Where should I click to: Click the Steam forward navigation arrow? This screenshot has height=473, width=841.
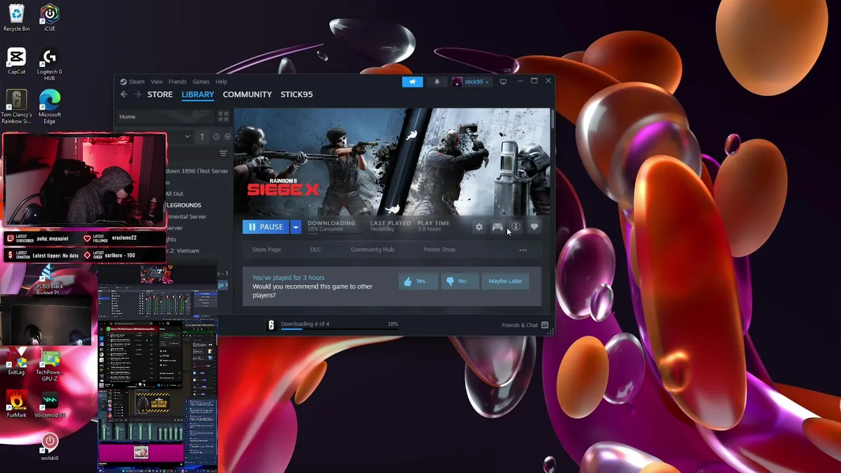137,95
